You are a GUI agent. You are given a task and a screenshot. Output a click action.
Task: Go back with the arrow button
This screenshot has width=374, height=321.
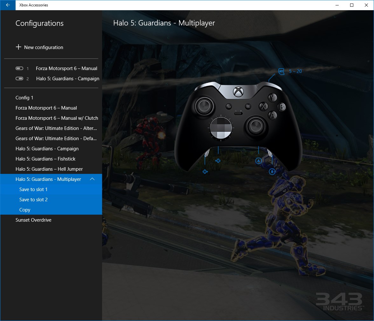8,5
